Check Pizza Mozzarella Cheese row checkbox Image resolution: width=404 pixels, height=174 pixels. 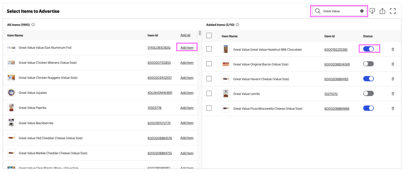coord(209,108)
